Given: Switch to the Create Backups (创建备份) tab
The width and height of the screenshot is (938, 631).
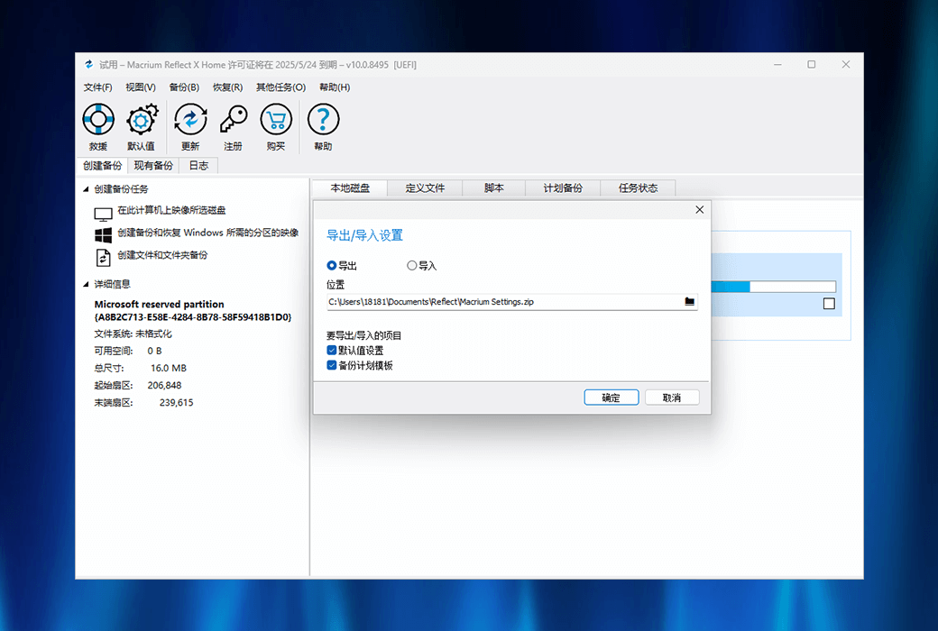Looking at the screenshot, I should (102, 166).
